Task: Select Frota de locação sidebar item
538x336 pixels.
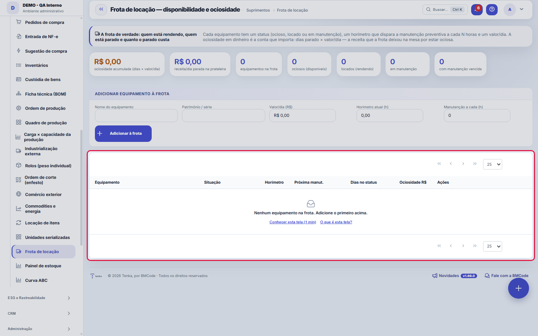Action: pos(43,252)
